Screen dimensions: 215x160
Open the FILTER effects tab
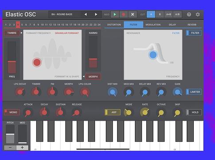click(133, 24)
